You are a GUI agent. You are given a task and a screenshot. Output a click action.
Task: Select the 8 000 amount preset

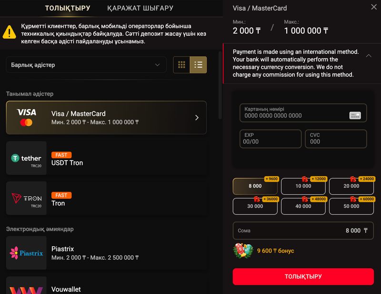255,186
